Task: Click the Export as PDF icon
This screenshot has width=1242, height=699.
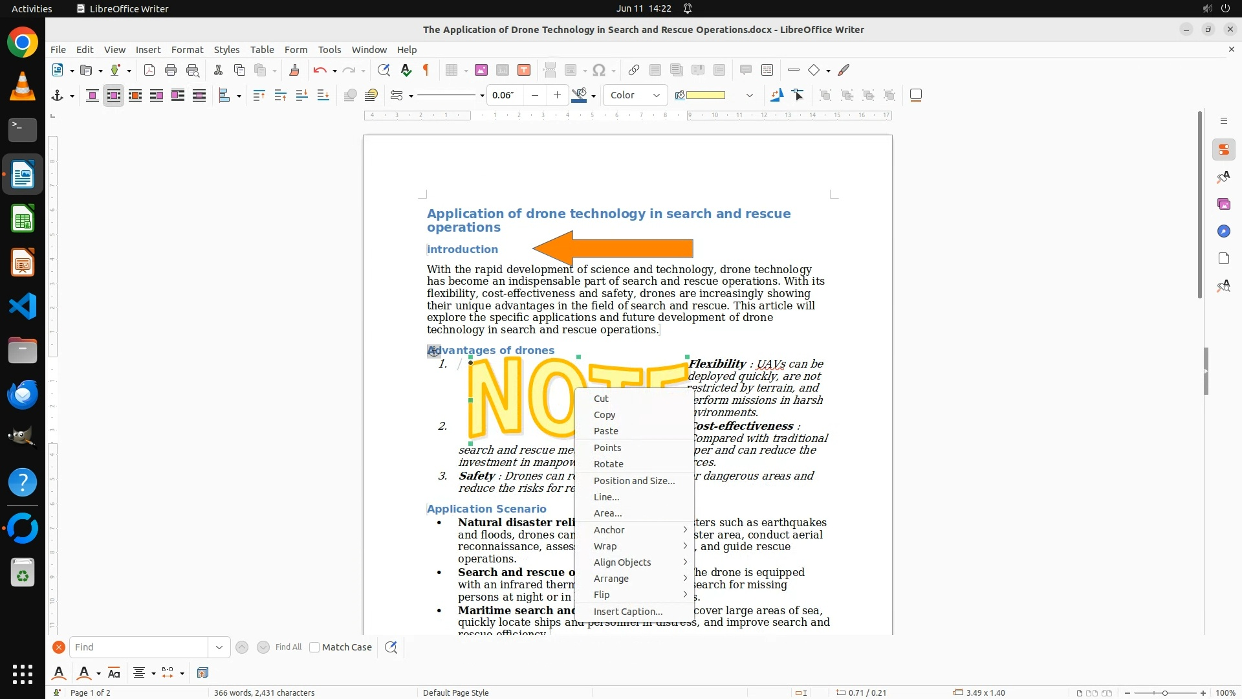Action: (149, 71)
